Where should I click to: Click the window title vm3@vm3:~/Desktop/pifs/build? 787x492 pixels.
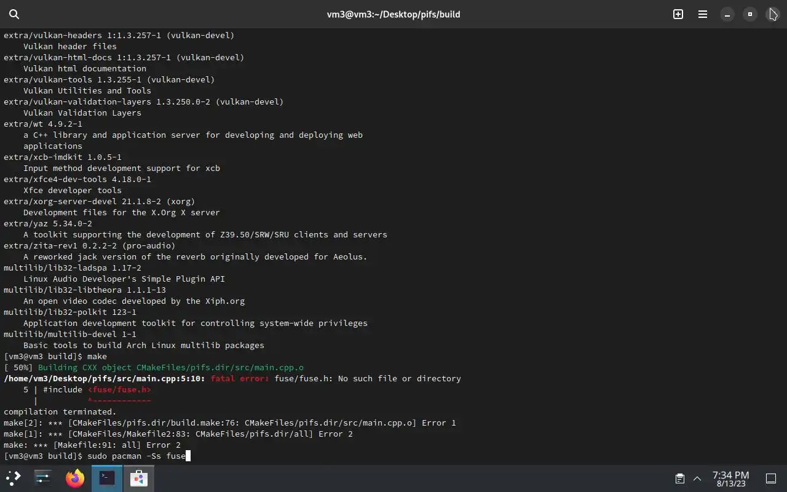click(393, 14)
